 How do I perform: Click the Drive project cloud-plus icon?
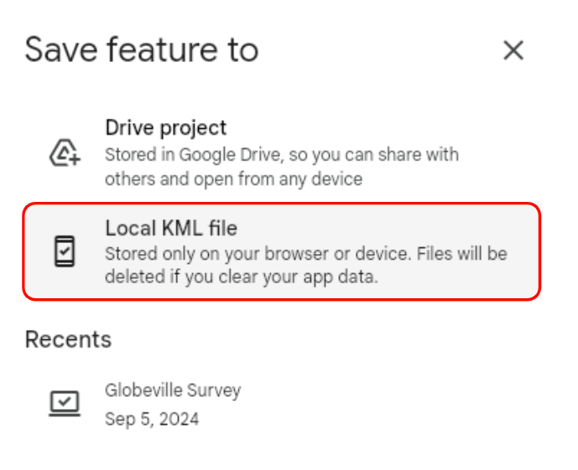pos(65,154)
